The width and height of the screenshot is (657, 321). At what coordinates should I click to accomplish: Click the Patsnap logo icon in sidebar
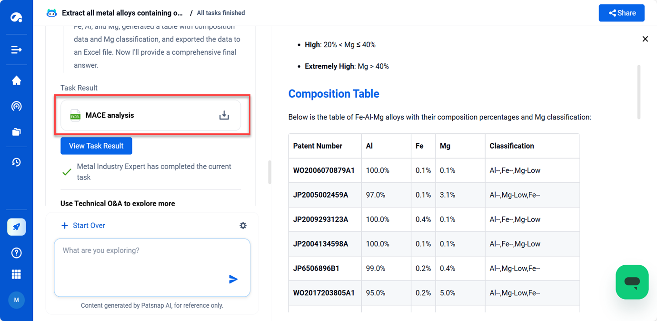tap(16, 18)
